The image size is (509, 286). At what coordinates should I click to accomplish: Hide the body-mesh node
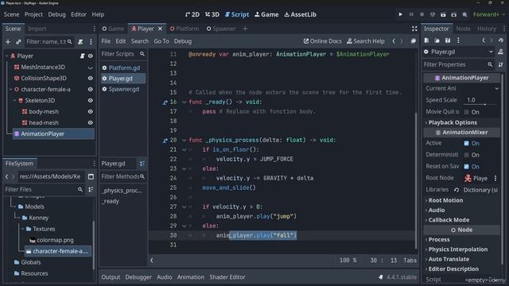tap(91, 111)
